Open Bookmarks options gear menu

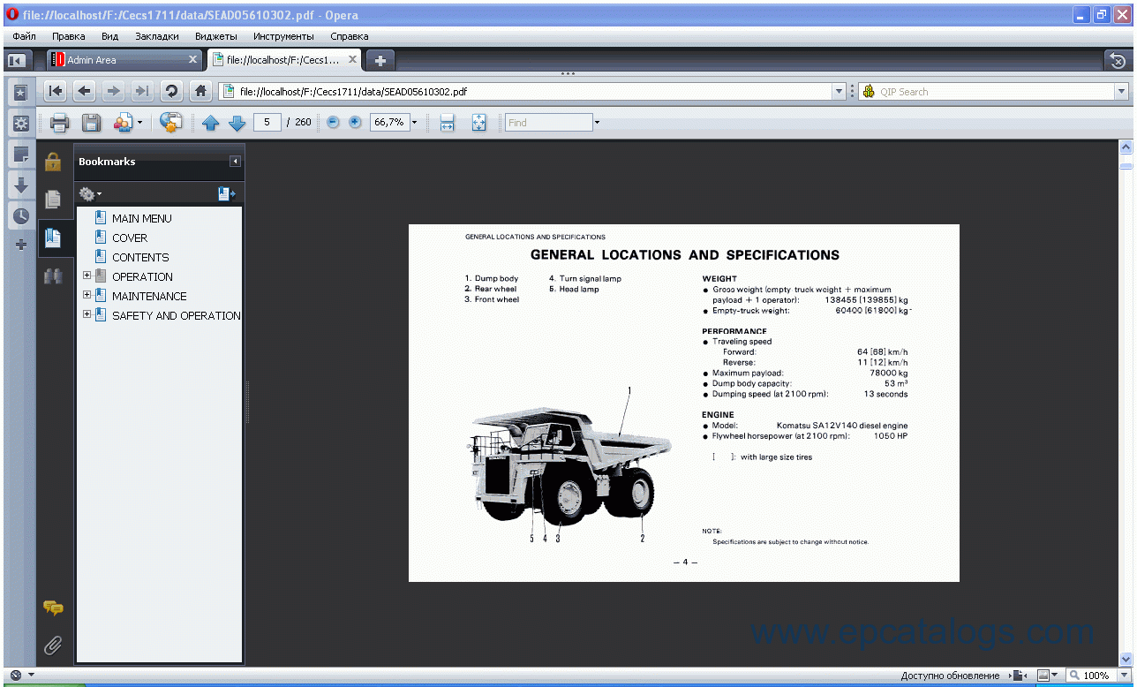point(90,193)
